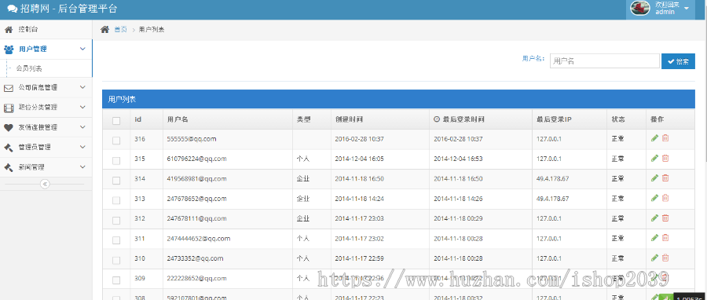Select the checkbox in row 313
Viewport: 707px width, 300px height.
[x=116, y=200]
